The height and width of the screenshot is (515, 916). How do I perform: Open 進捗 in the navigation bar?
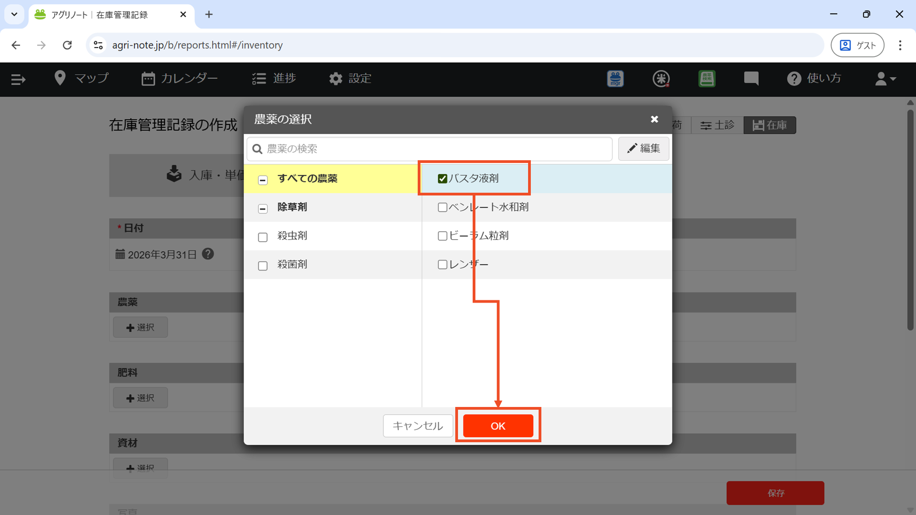[274, 78]
